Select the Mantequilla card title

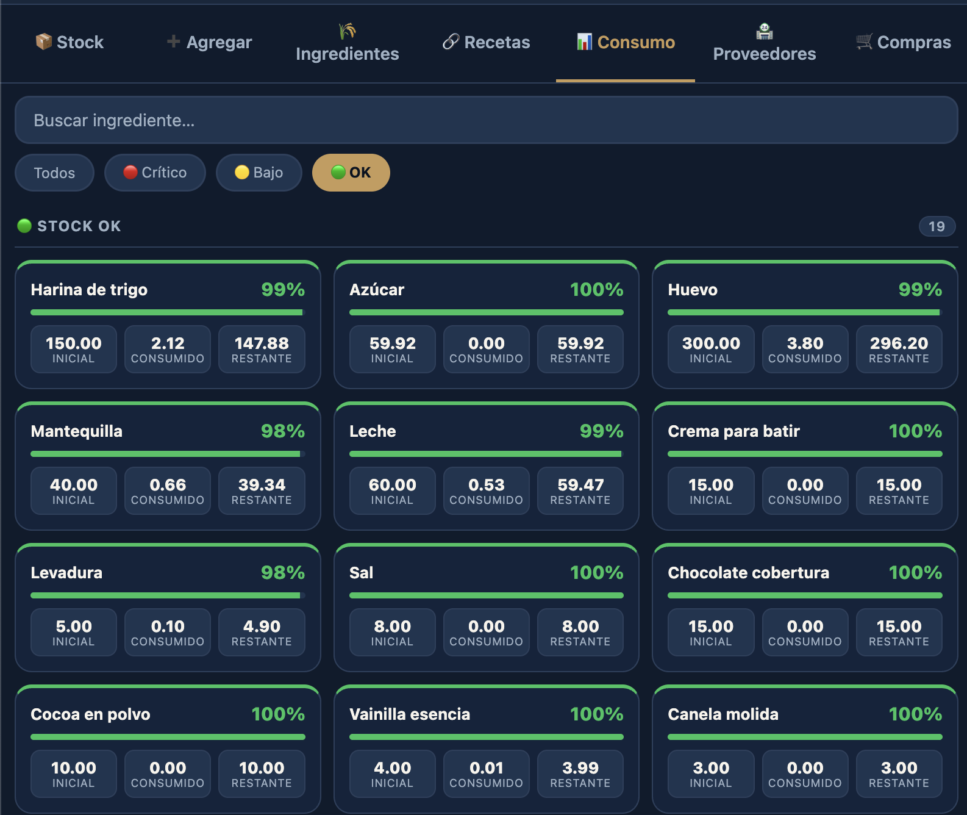pyautogui.click(x=76, y=431)
